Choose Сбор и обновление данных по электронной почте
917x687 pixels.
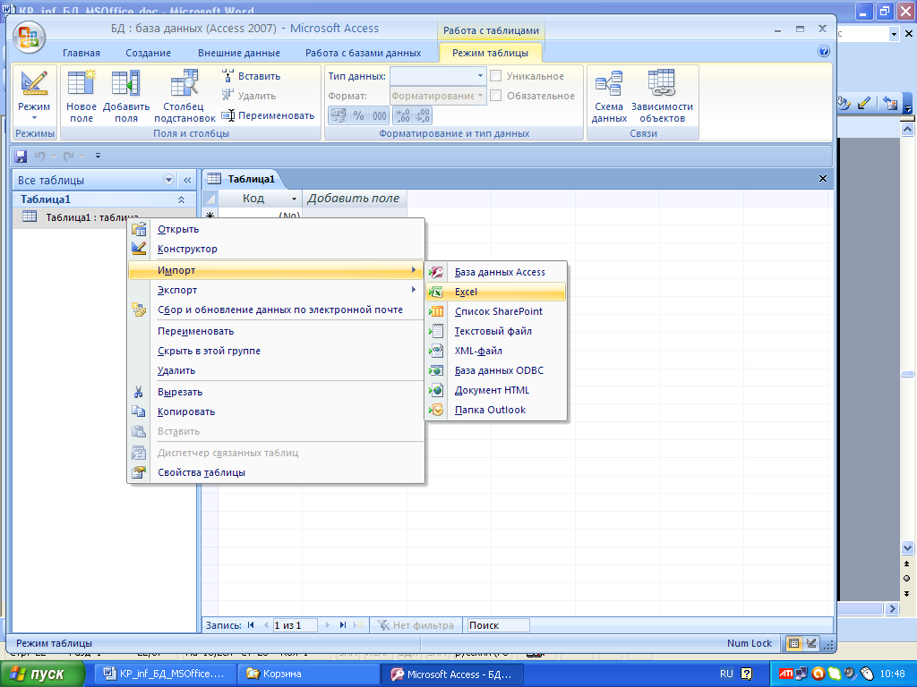276,310
